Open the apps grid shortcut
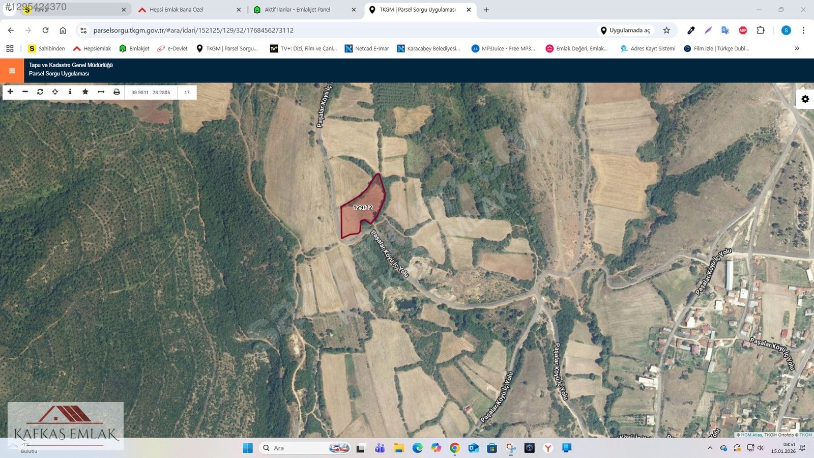This screenshot has width=814, height=458. tap(10, 48)
